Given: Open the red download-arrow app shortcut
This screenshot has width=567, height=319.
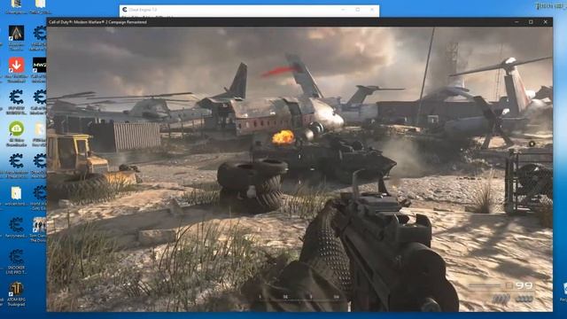Looking at the screenshot, I should (16, 69).
